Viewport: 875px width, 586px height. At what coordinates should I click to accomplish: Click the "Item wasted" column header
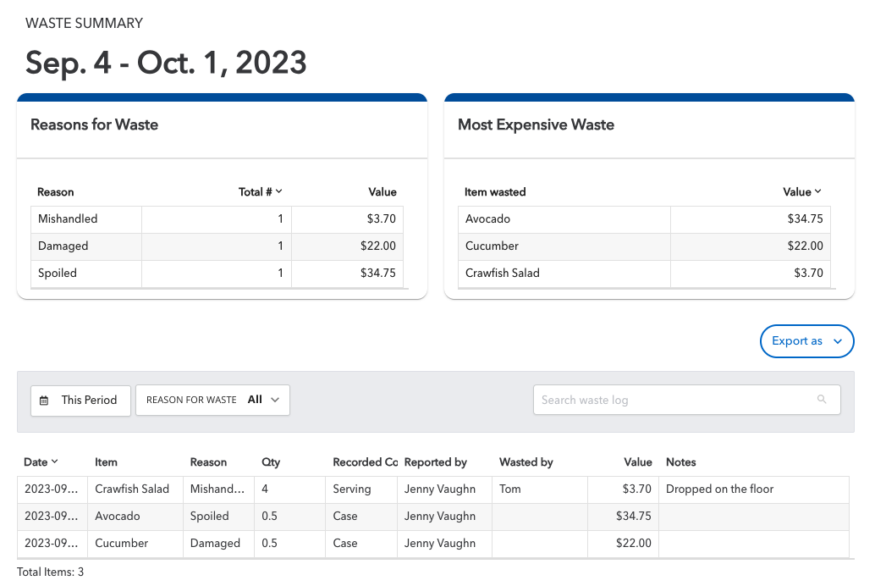click(495, 191)
